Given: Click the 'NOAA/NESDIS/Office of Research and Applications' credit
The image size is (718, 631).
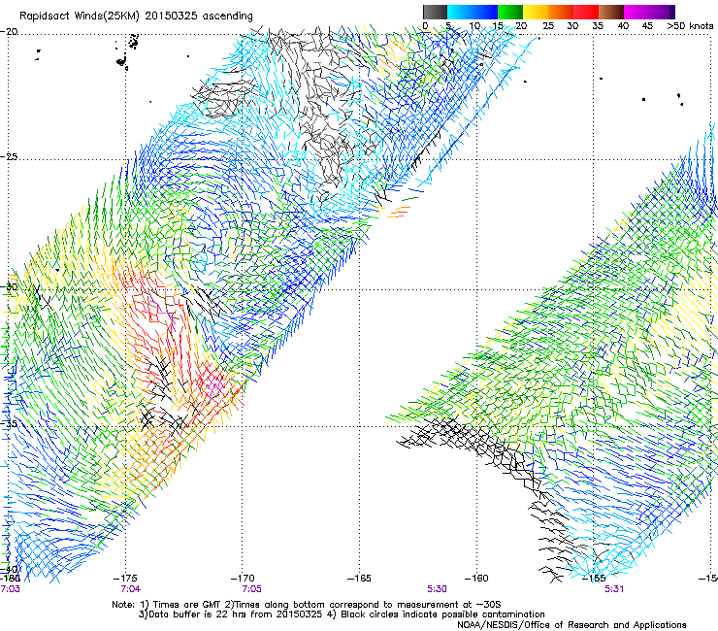Looking at the screenshot, I should pyautogui.click(x=571, y=625).
